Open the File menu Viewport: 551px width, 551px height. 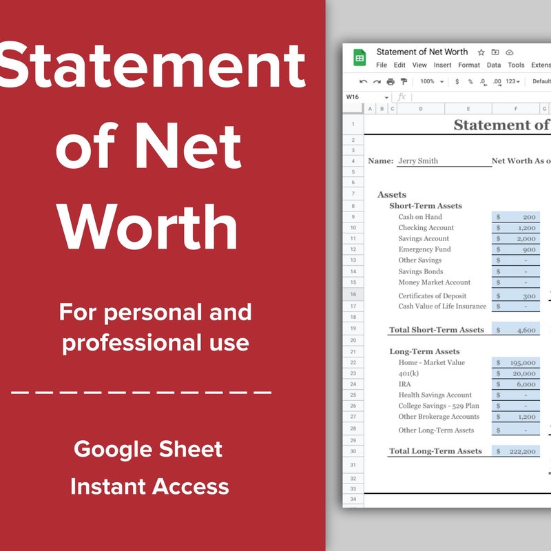coord(382,65)
